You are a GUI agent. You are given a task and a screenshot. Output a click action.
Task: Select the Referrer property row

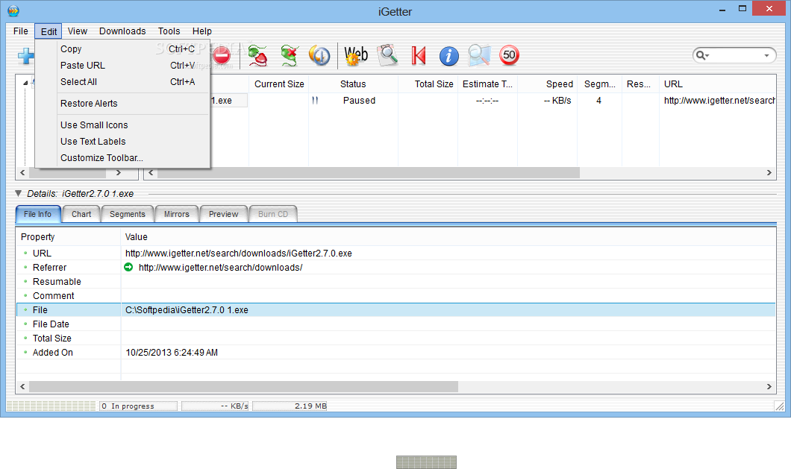coord(396,267)
